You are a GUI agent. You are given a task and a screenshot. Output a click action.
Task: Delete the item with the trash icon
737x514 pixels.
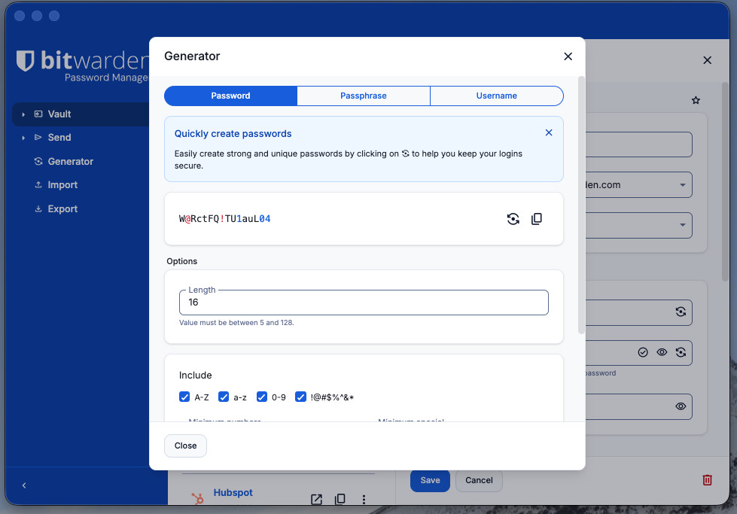click(707, 479)
